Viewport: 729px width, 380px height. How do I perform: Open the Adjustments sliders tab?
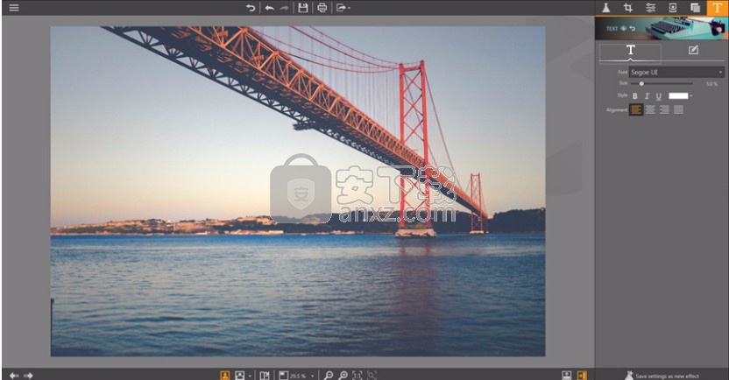650,7
